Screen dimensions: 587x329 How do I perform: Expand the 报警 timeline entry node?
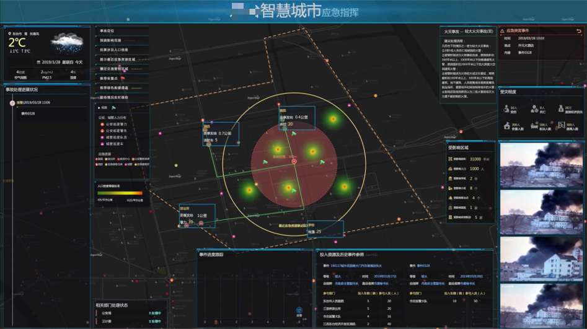12,103
